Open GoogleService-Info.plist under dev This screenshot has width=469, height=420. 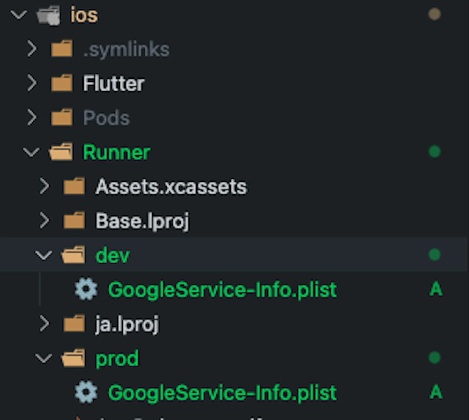coord(223,290)
